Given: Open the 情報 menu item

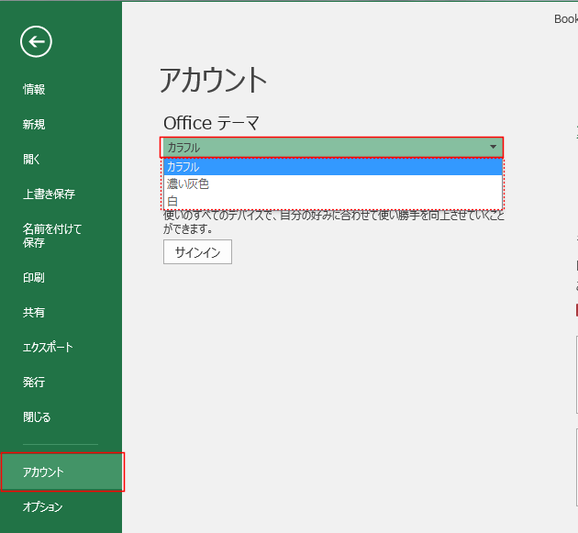Looking at the screenshot, I should point(34,89).
